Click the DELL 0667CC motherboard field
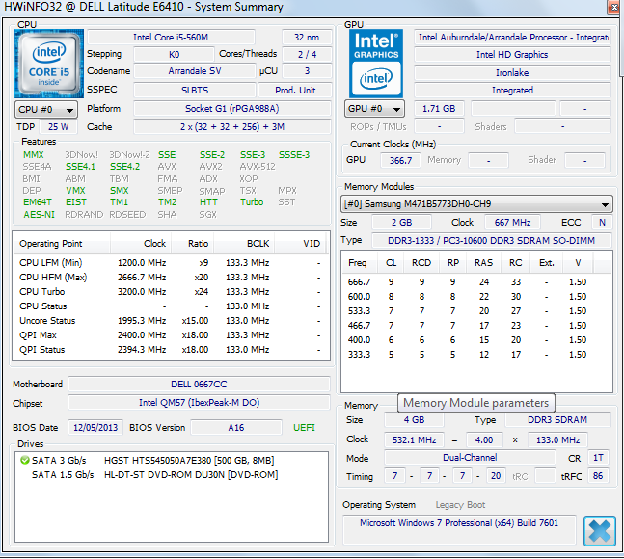The width and height of the screenshot is (624, 559). tap(199, 384)
